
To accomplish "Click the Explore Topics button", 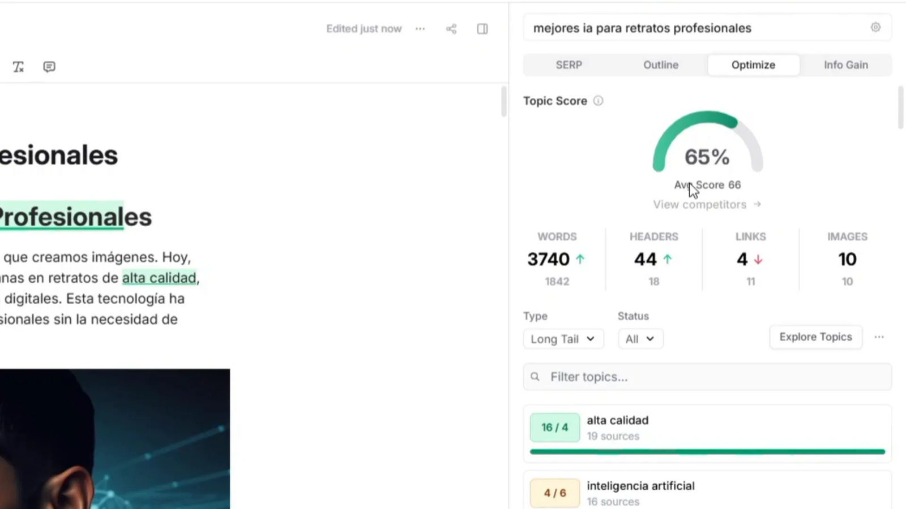I will click(x=815, y=337).
